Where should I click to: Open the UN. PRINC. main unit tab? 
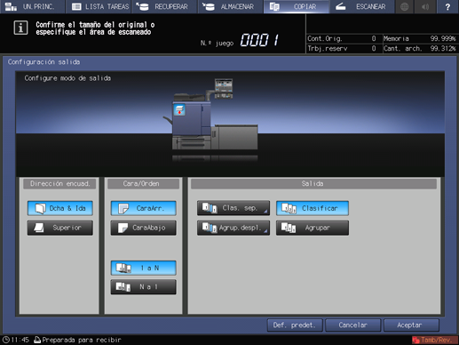pyautogui.click(x=33, y=6)
